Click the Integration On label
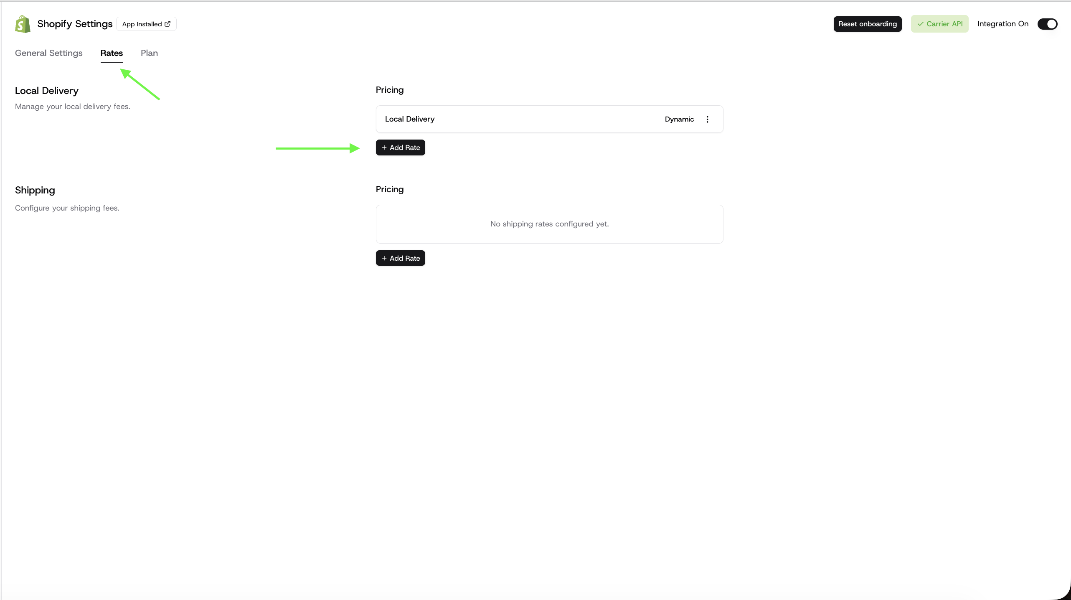1071x600 pixels. 1002,24
